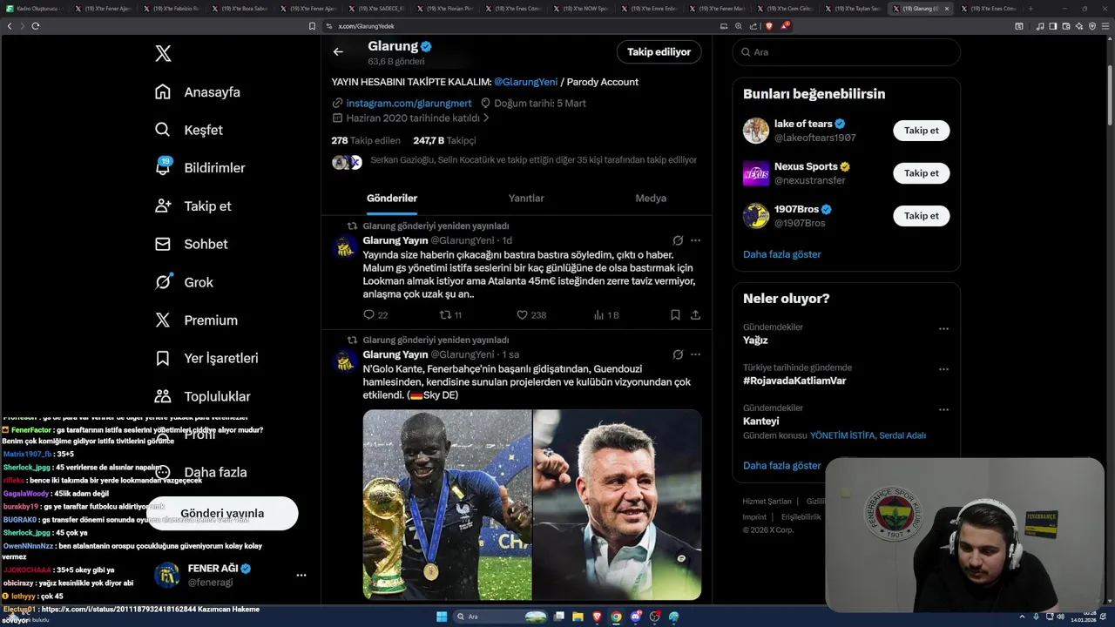This screenshot has width=1115, height=627.
Task: Reload the page with browser refresh
Action: point(36,26)
